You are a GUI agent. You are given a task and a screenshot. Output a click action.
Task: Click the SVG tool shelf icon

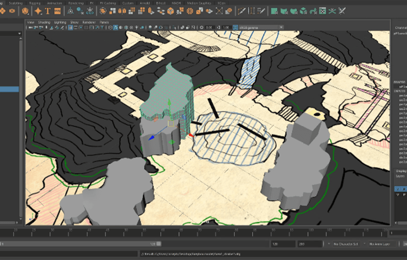pyautogui.click(x=57, y=11)
